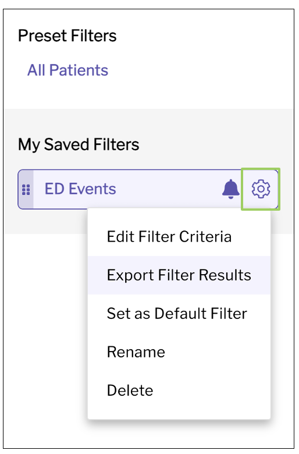Click the highlighted Export Filter Results row
This screenshot has width=299, height=454.
tap(179, 275)
